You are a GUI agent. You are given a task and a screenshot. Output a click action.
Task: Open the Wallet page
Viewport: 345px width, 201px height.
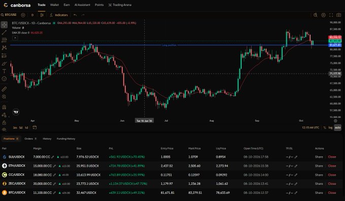pos(54,5)
